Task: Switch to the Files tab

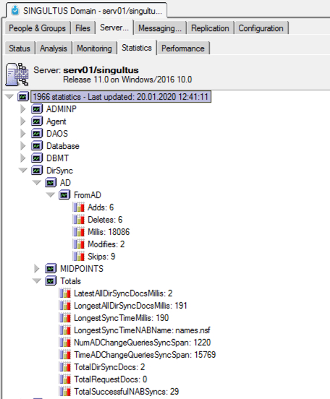Action: point(82,28)
